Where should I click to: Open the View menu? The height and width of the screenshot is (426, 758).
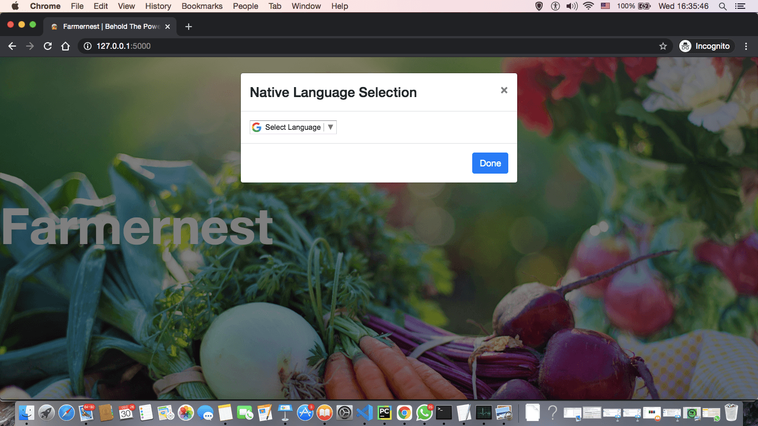click(x=127, y=6)
